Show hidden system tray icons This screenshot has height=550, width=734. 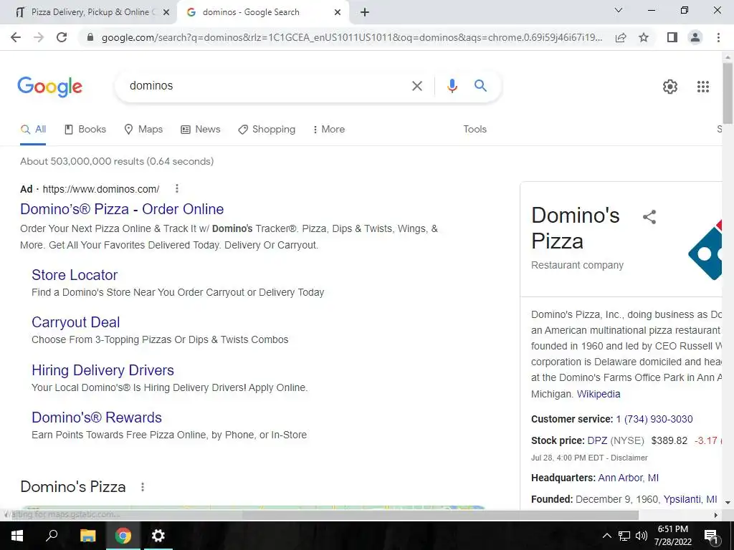[x=606, y=536]
